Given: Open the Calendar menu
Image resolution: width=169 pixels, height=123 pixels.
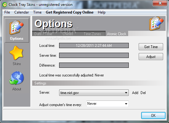Looking at the screenshot, I should 22,12.
